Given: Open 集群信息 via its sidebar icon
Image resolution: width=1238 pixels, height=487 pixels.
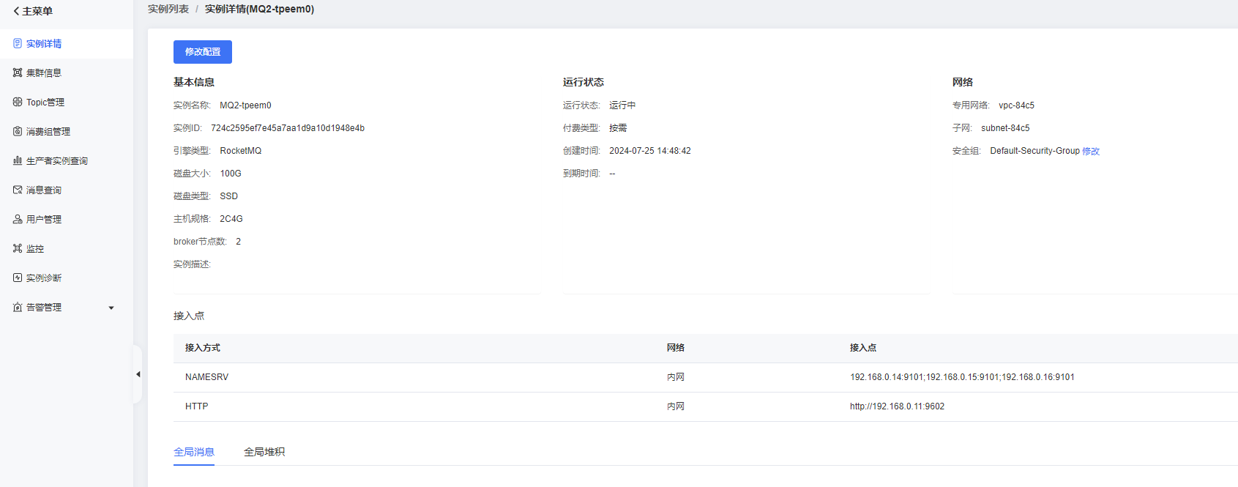Looking at the screenshot, I should pyautogui.click(x=18, y=73).
